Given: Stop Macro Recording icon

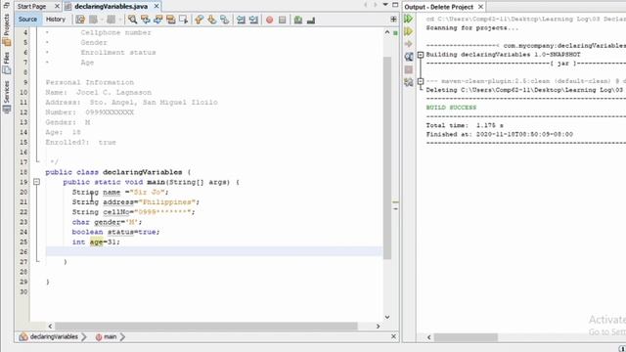Looking at the screenshot, I should pos(283,20).
